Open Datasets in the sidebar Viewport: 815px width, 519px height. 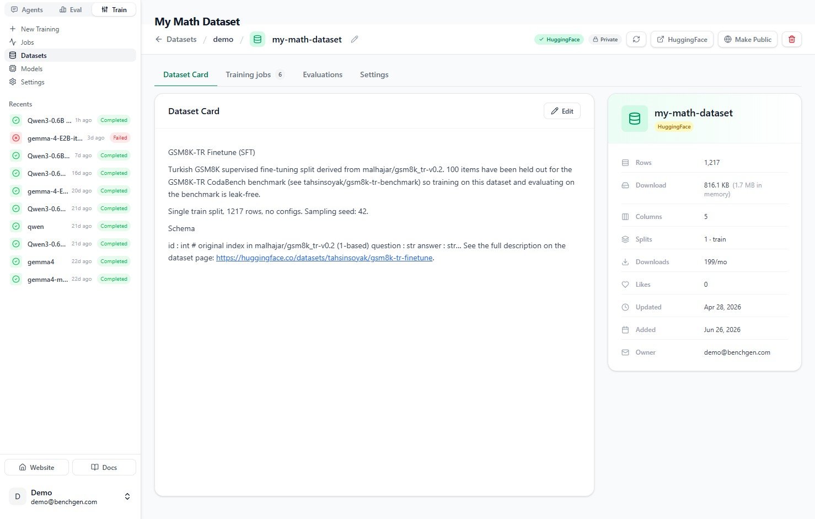70,55
